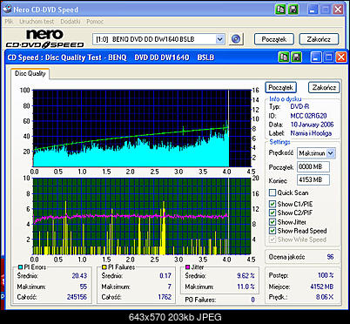The image size is (350, 324).
Task: Uncheck Show C2/PIF checkbox
Action: (273, 213)
